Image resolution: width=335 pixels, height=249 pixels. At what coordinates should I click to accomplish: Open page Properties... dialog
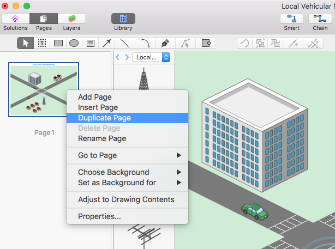click(x=99, y=216)
